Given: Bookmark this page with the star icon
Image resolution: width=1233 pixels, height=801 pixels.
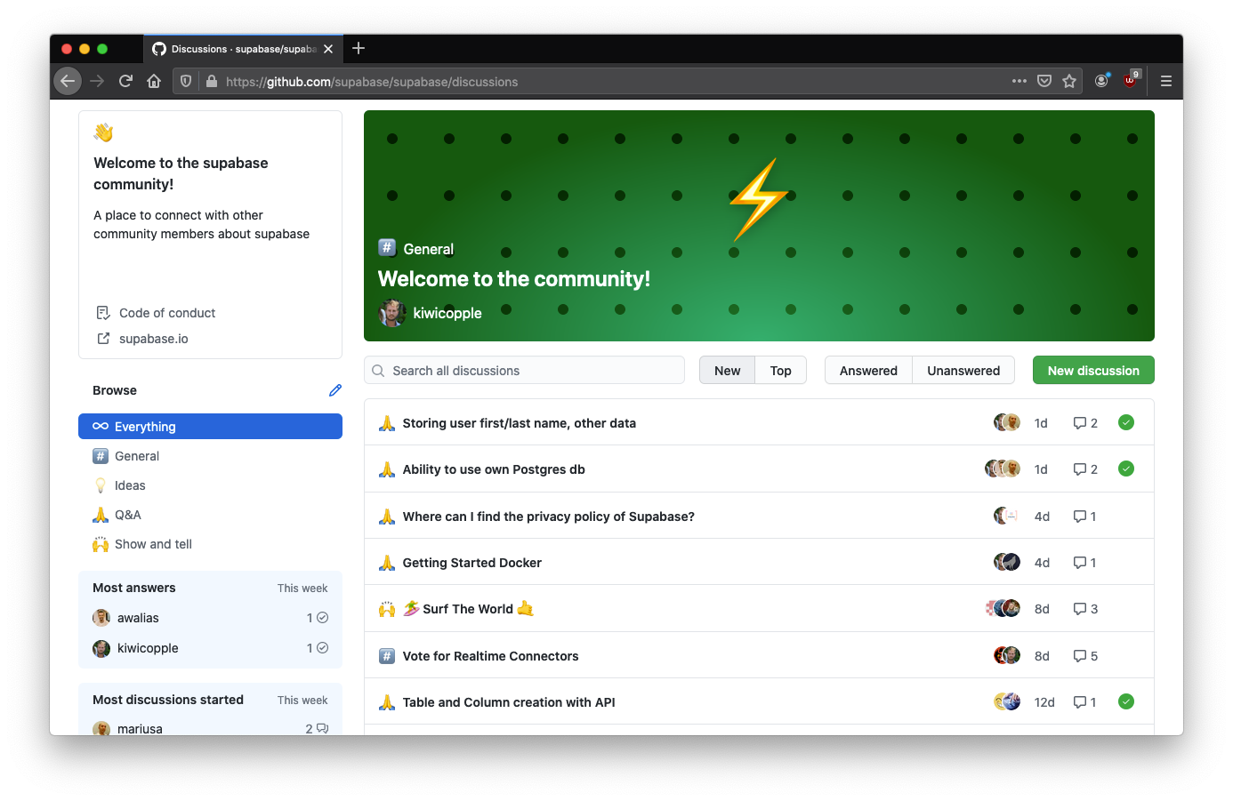Looking at the screenshot, I should 1069,81.
